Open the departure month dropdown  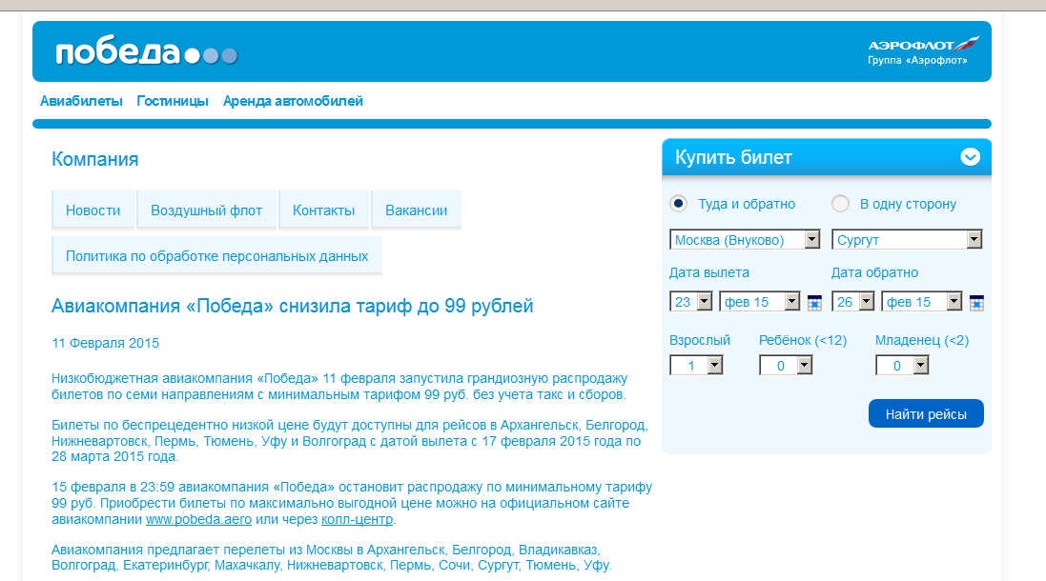point(759,302)
